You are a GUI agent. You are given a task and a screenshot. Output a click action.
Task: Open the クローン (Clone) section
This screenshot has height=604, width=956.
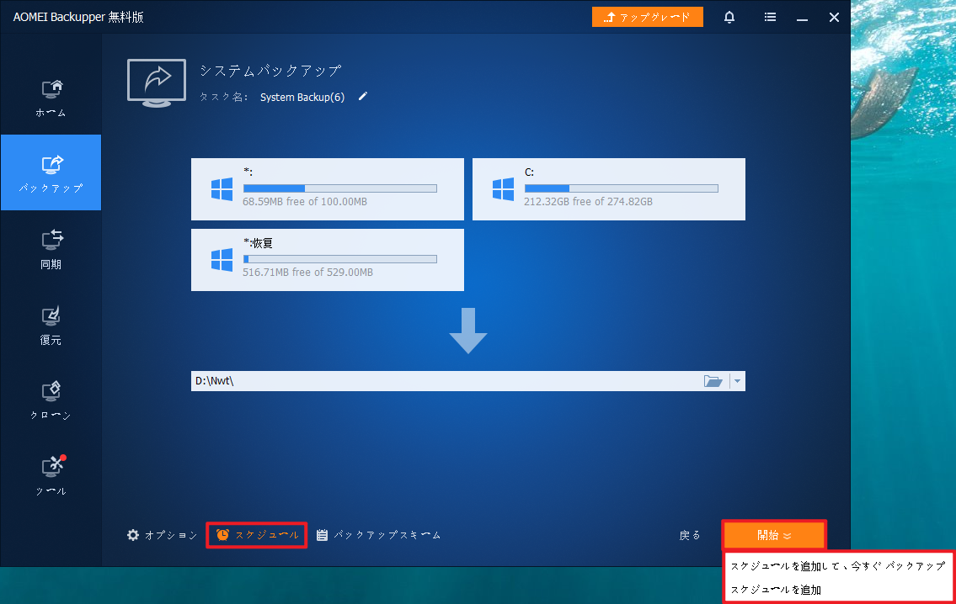[x=51, y=400]
